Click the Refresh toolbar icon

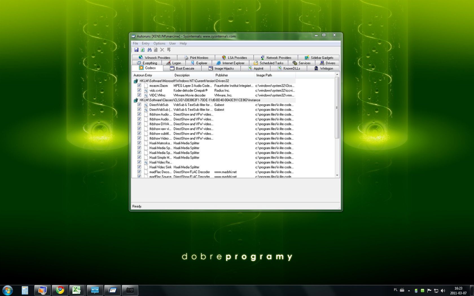(143, 50)
